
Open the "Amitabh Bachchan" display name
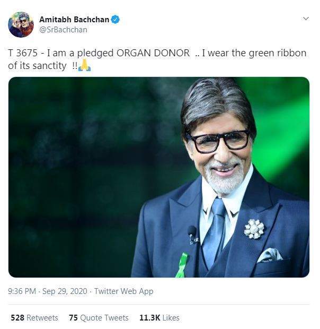coord(74,20)
